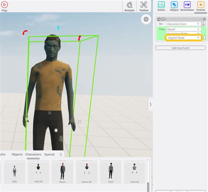The width and height of the screenshot is (208, 192).
Task: Open the Animation tab
Action: pyautogui.click(x=187, y=6)
